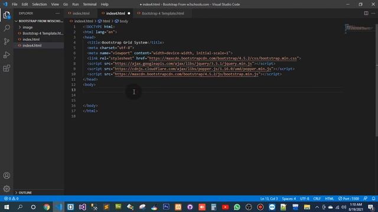Open TeamViewer from taskbar
Viewport: 378px width, 212px height.
272,207
